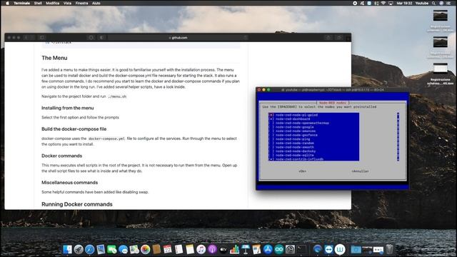Viewport: 457px width, 257px height.
Task: Toggle node-red-dashboard checkbox
Action: tap(271, 119)
